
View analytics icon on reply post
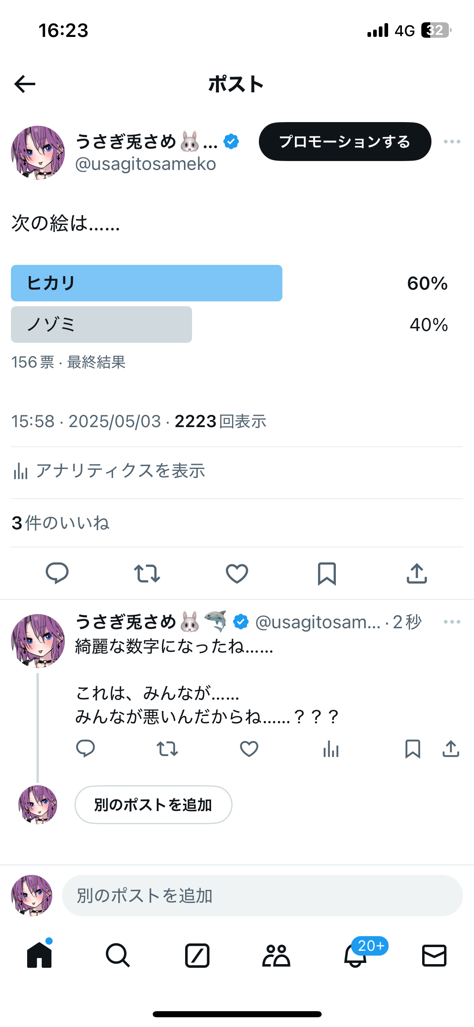pyautogui.click(x=331, y=749)
